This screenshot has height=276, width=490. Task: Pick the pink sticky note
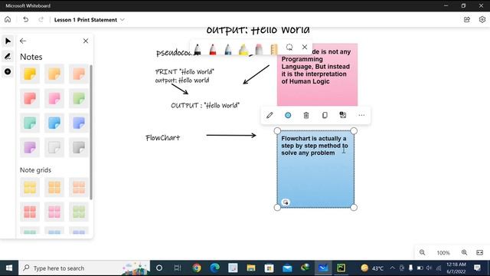pos(54,99)
